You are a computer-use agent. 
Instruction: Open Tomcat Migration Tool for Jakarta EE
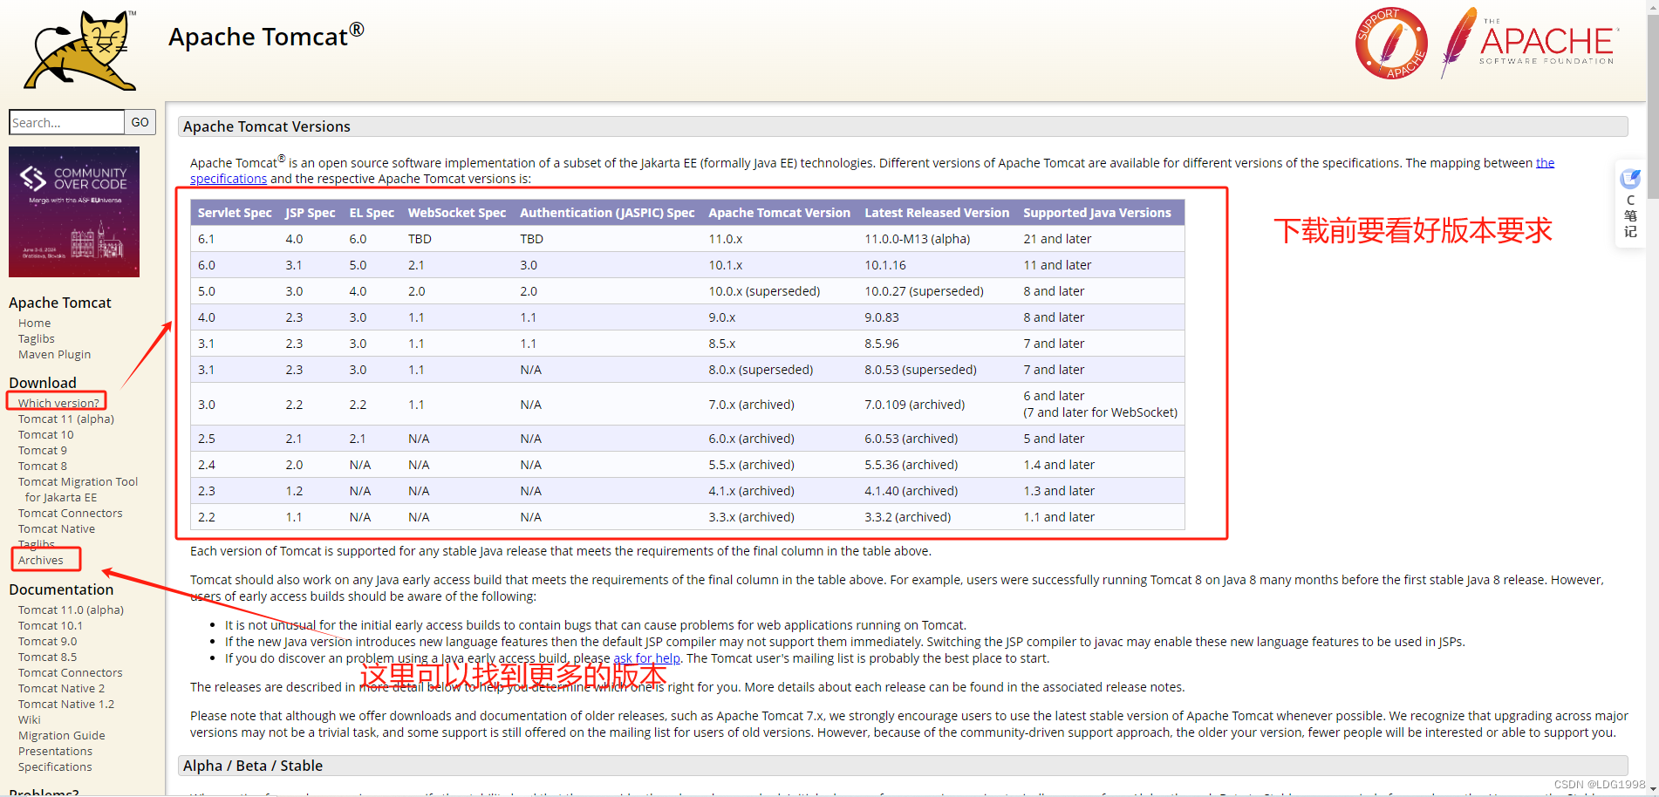pyautogui.click(x=78, y=481)
